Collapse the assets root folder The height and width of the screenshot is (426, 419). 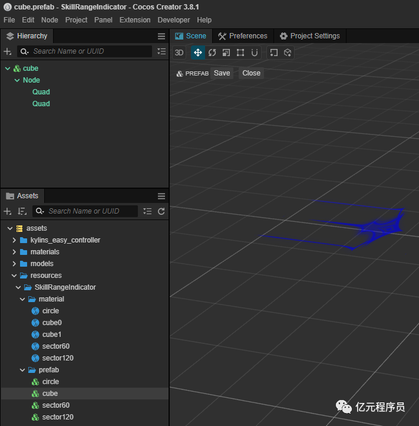coord(10,228)
